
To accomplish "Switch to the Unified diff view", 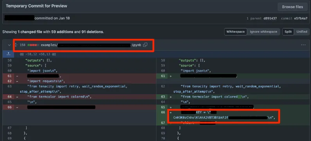I will pos(302,32).
